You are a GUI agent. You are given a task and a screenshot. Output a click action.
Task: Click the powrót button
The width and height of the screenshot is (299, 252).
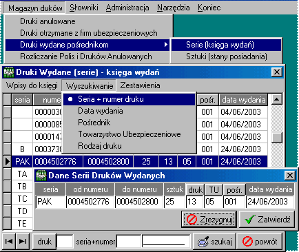pyautogui.click(x=260, y=242)
